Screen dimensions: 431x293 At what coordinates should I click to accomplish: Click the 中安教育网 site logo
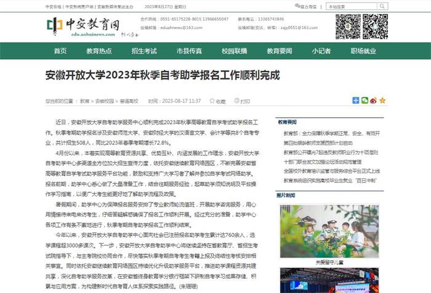83,27
